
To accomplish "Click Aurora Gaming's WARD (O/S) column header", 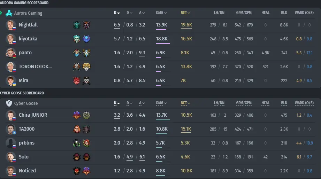I will 304,13.
